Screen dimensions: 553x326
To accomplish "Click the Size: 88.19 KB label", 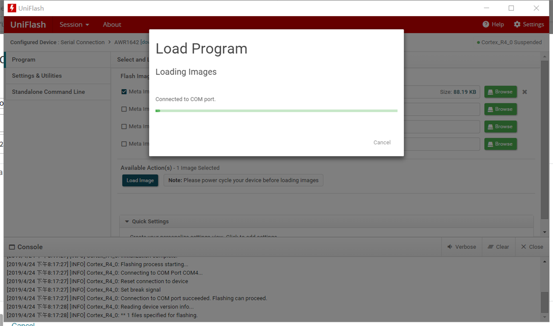I will click(x=458, y=92).
